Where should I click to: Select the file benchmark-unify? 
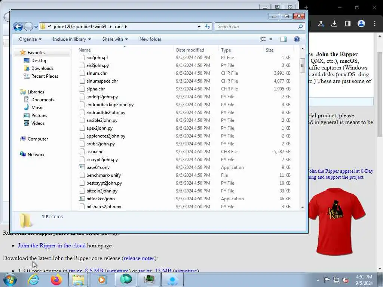(x=103, y=175)
